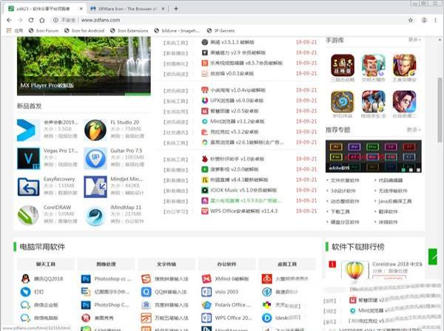Image resolution: width=444 pixels, height=331 pixels.
Task: Close the SRWare Iron tab
Action: [163, 9]
